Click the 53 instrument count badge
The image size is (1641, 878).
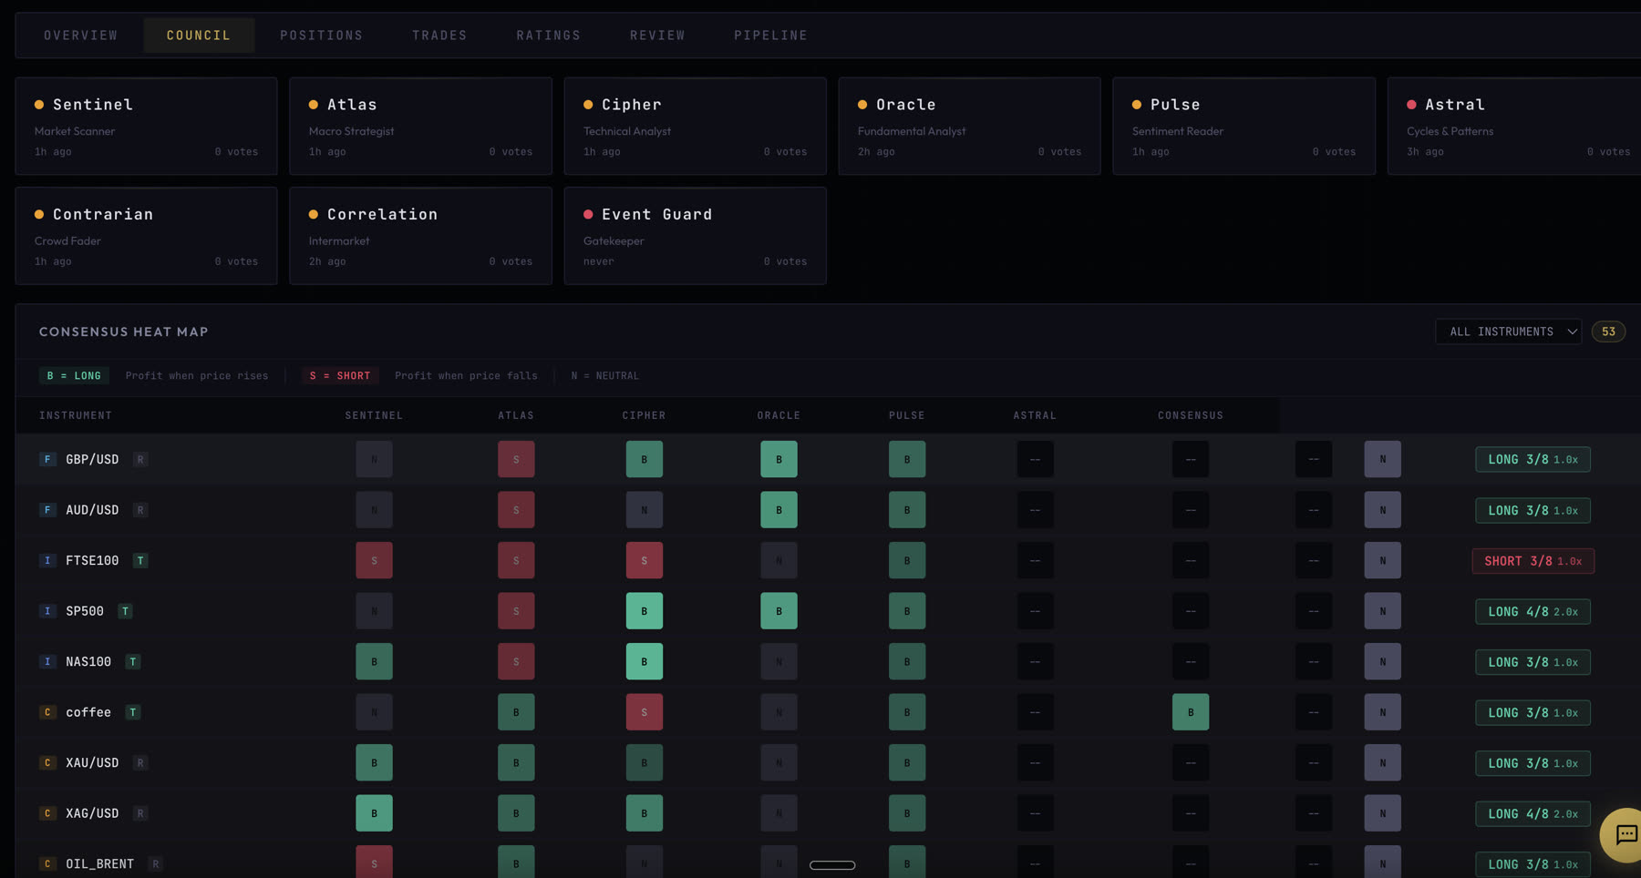1608,332
